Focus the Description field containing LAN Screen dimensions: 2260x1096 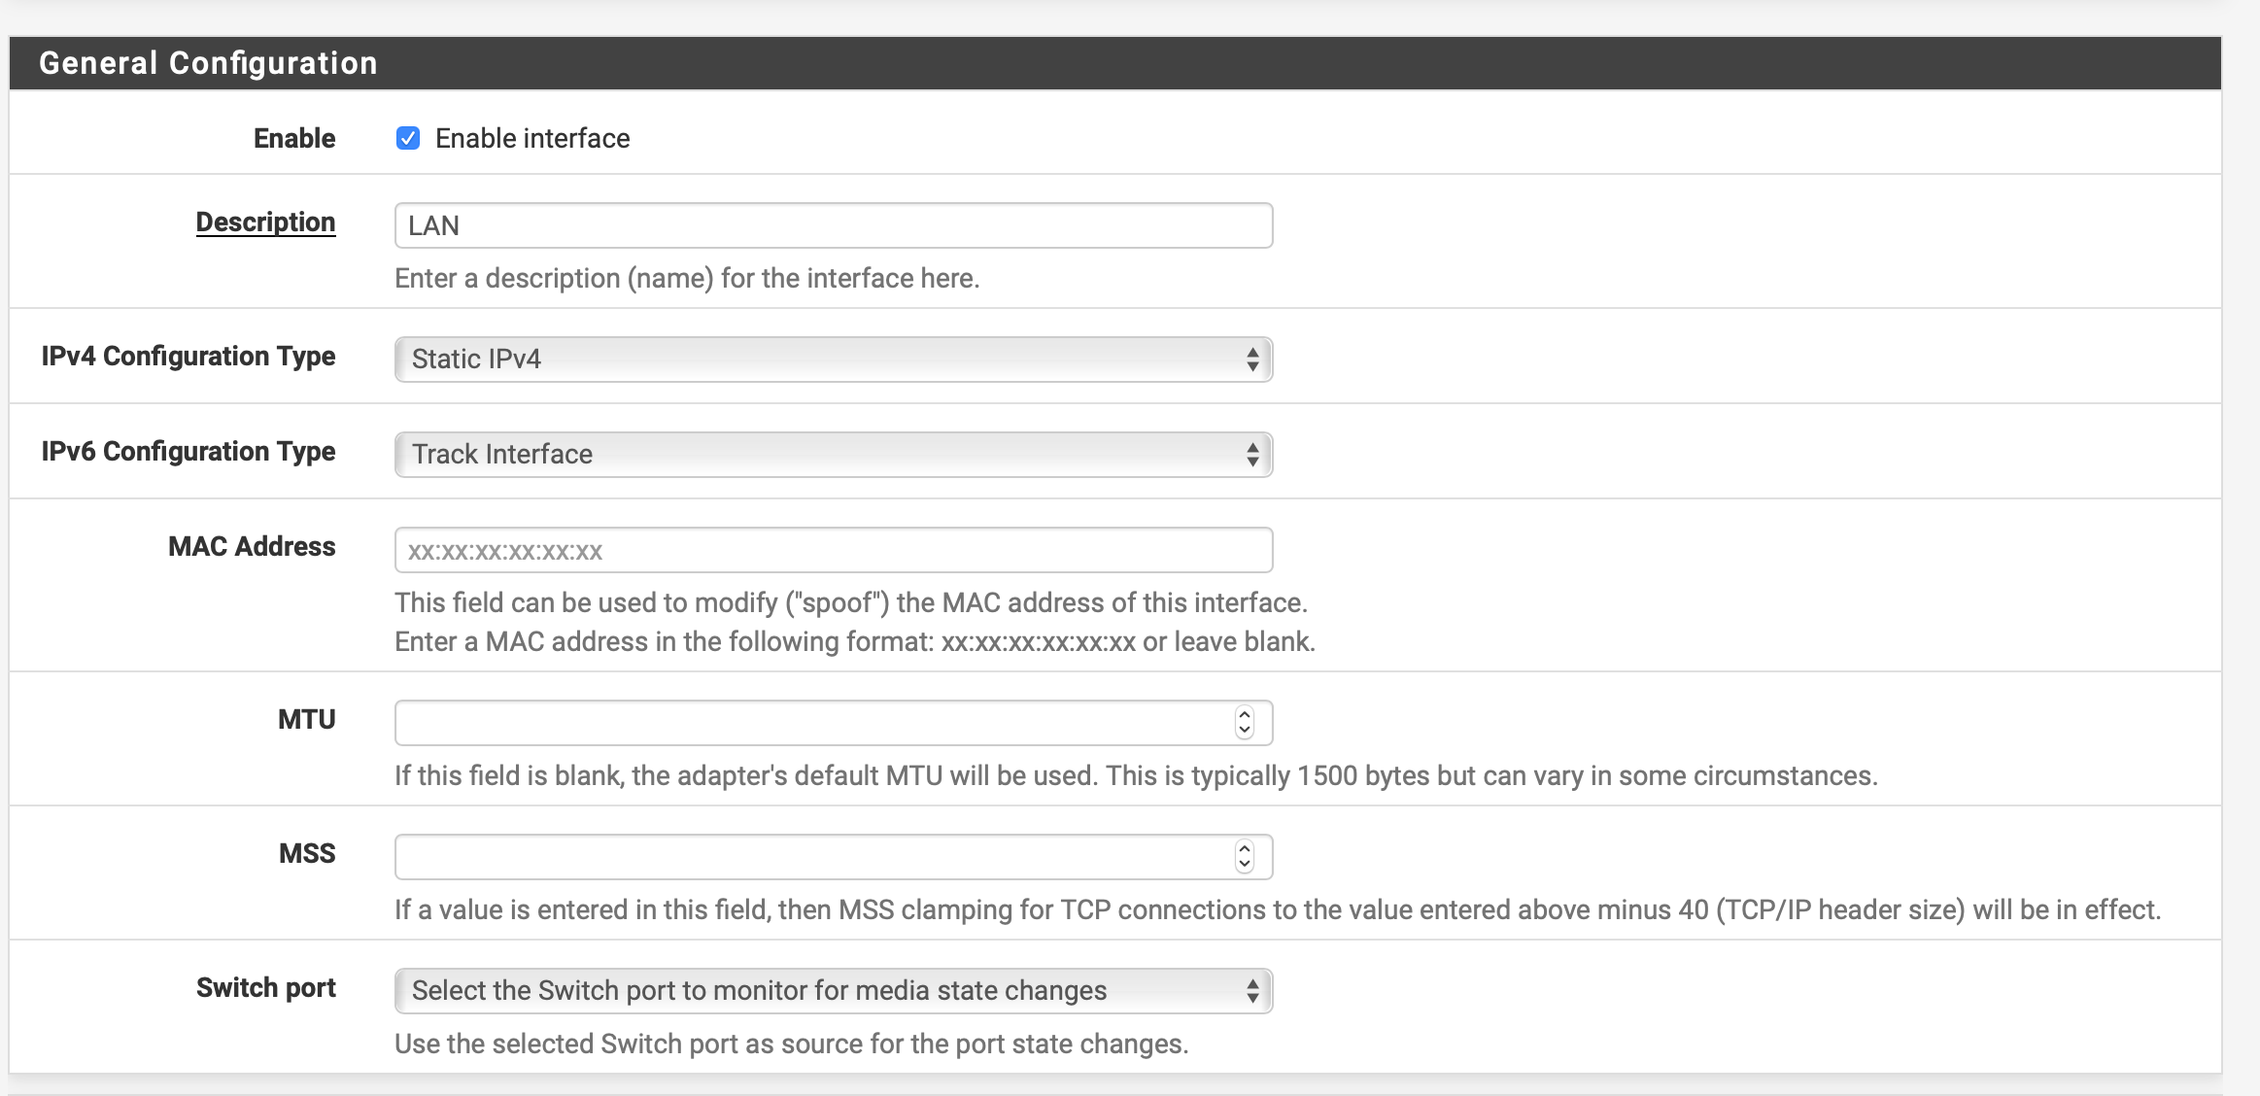tap(833, 225)
